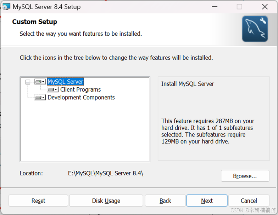Image resolution: width=278 pixels, height=215 pixels.
Task: Click the 287MB feature requirement text
Action: coord(208,131)
